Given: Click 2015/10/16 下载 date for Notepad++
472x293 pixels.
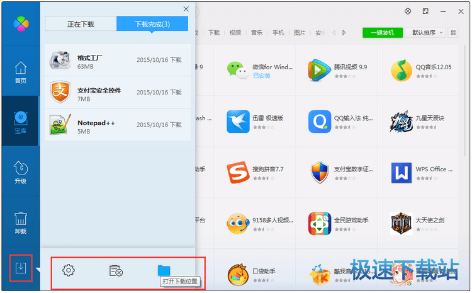Looking at the screenshot, I should tap(159, 125).
